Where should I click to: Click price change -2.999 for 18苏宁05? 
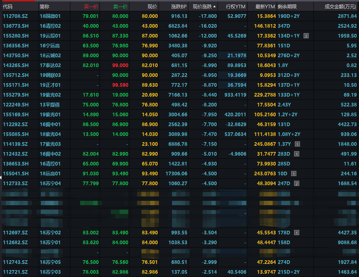tap(209, 262)
